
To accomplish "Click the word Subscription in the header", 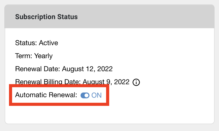I will coord(35,17).
